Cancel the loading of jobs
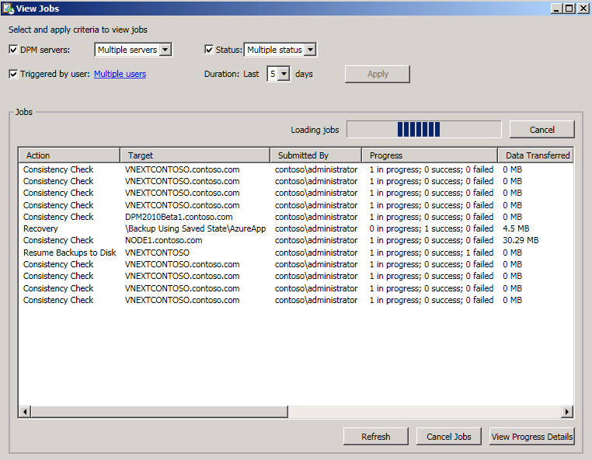Screen dimensions: 592x460 tap(542, 130)
